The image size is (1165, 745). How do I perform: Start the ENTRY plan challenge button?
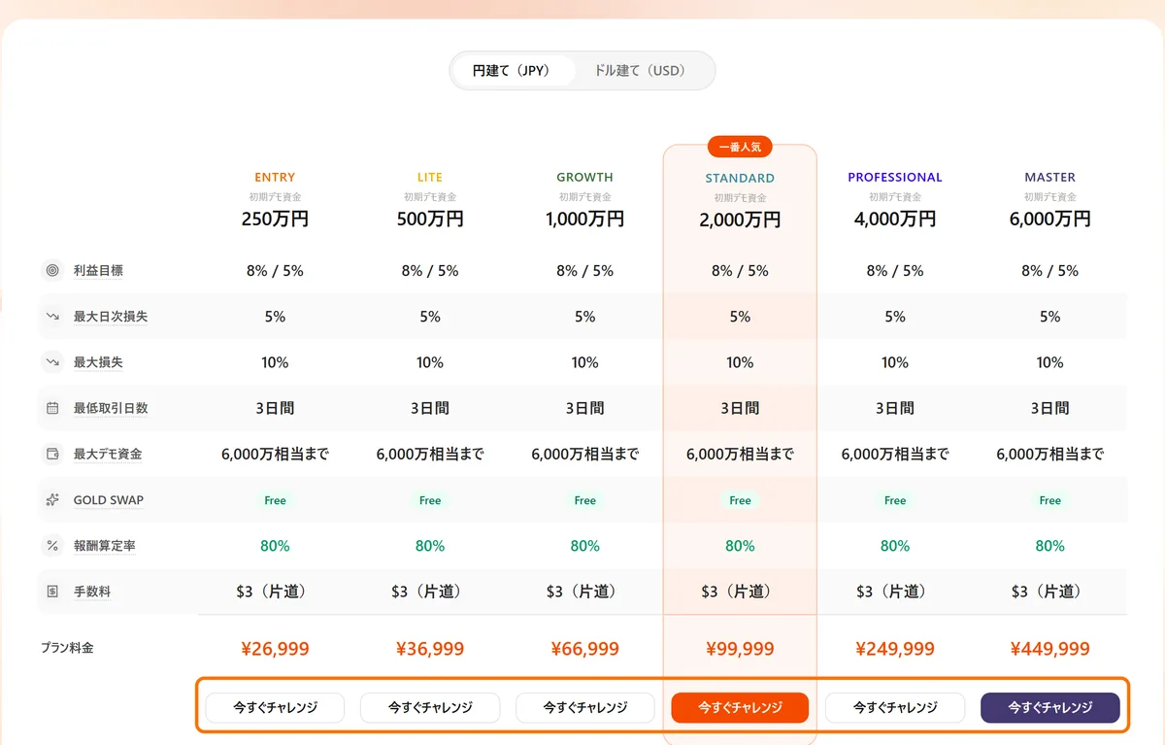coord(275,708)
